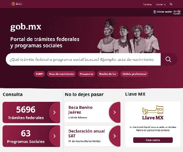Click the small Llave MX key logo in header
This screenshot has width=183, height=152.
click(177, 12)
